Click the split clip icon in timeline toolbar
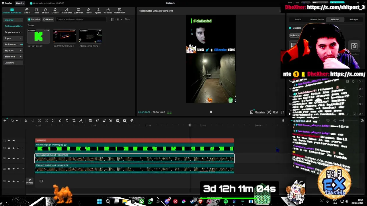The width and height of the screenshot is (367, 206). (x=40, y=120)
